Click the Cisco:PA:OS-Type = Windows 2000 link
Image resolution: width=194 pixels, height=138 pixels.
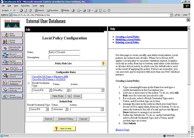[50, 76]
